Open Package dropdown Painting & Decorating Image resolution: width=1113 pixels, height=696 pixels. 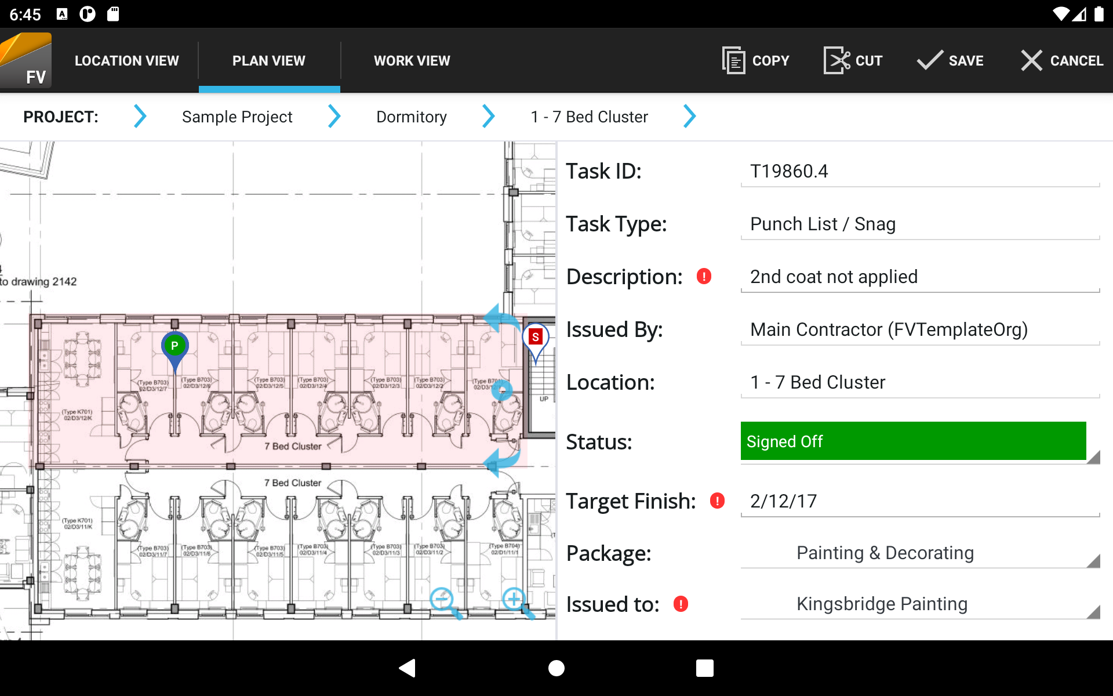(920, 553)
